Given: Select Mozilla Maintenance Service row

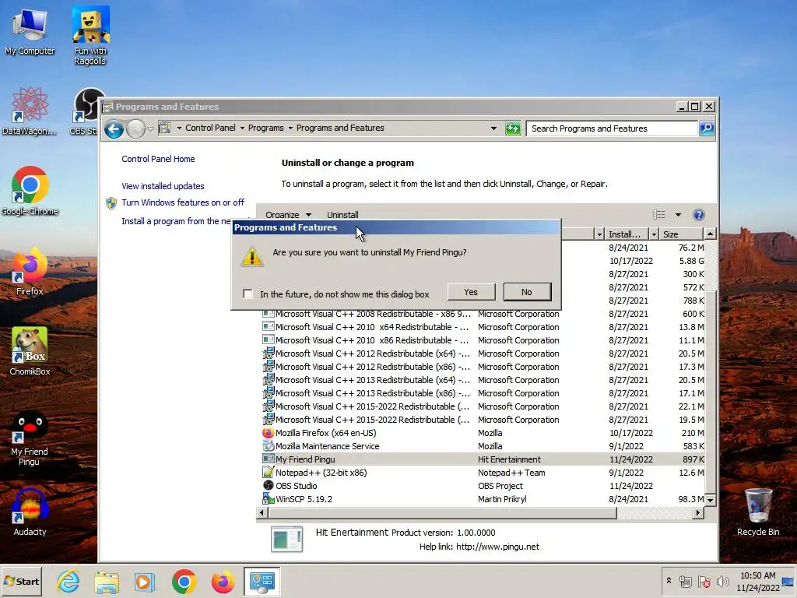Looking at the screenshot, I should (483, 446).
